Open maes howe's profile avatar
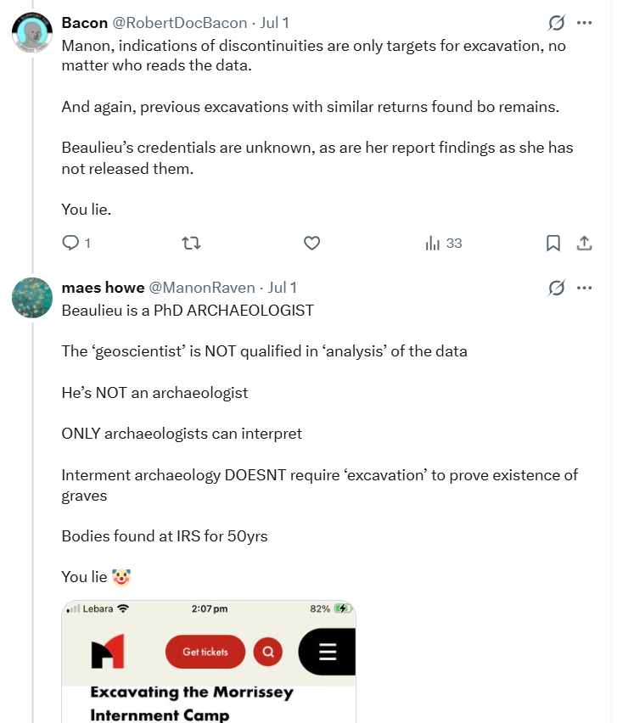617x723 pixels. [31, 297]
